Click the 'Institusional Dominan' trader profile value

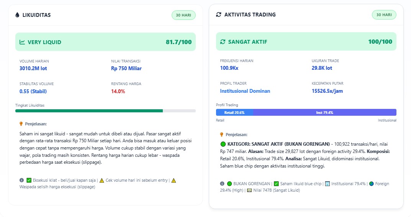245,91
